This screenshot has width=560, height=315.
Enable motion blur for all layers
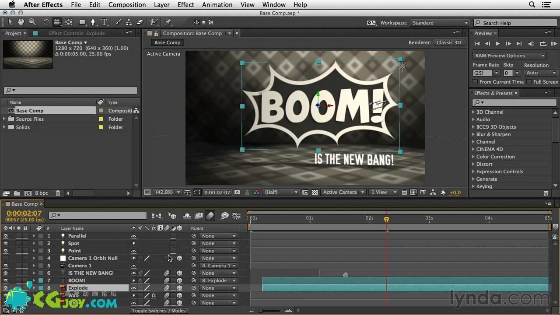pos(210,216)
